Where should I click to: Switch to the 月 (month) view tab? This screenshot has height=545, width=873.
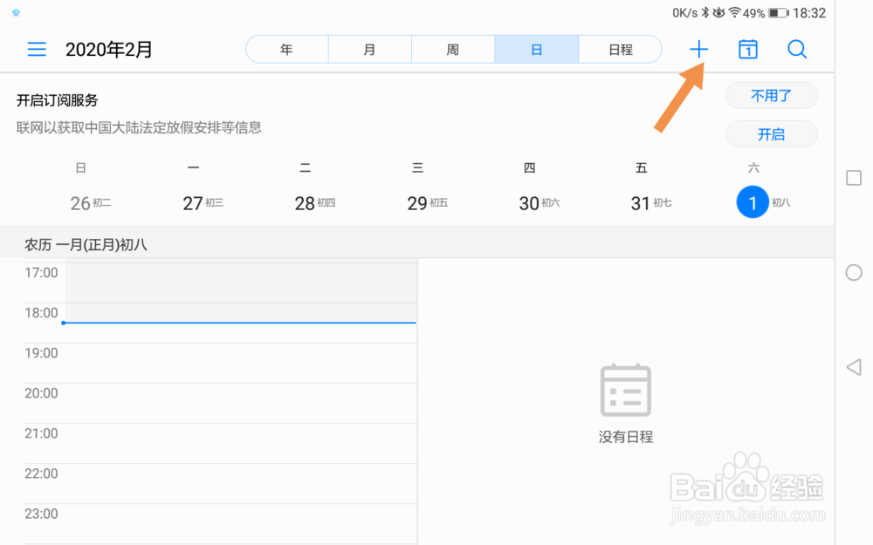[370, 50]
